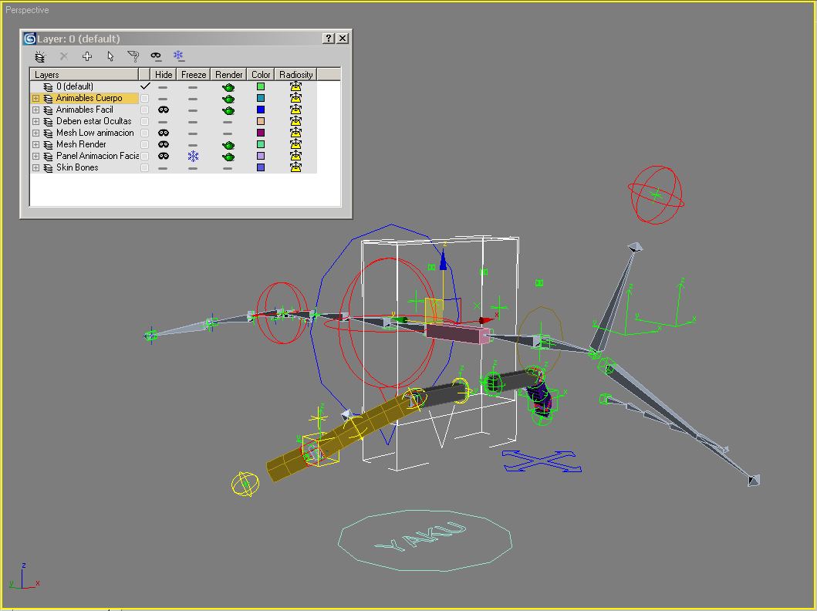Open tan color swatch of Deben estar Ocultas
817x611 pixels.
tap(261, 121)
